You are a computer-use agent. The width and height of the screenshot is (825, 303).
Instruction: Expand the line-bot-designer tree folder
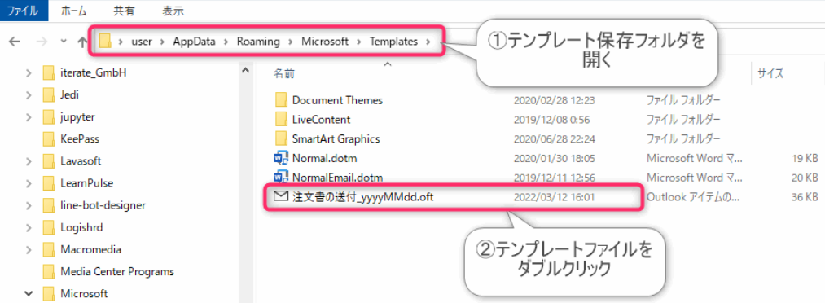click(x=29, y=205)
